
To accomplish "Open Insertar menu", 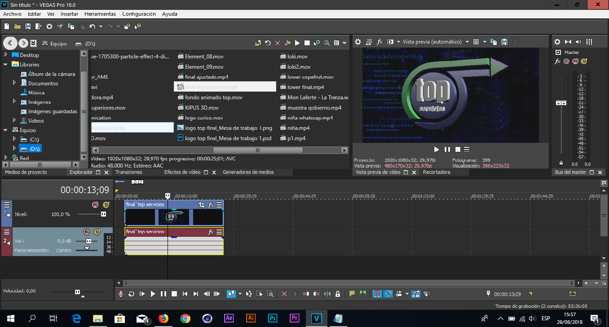I will (70, 14).
